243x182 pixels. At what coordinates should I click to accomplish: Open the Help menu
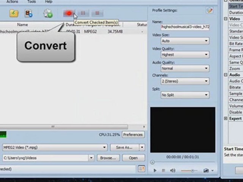click(x=49, y=2)
